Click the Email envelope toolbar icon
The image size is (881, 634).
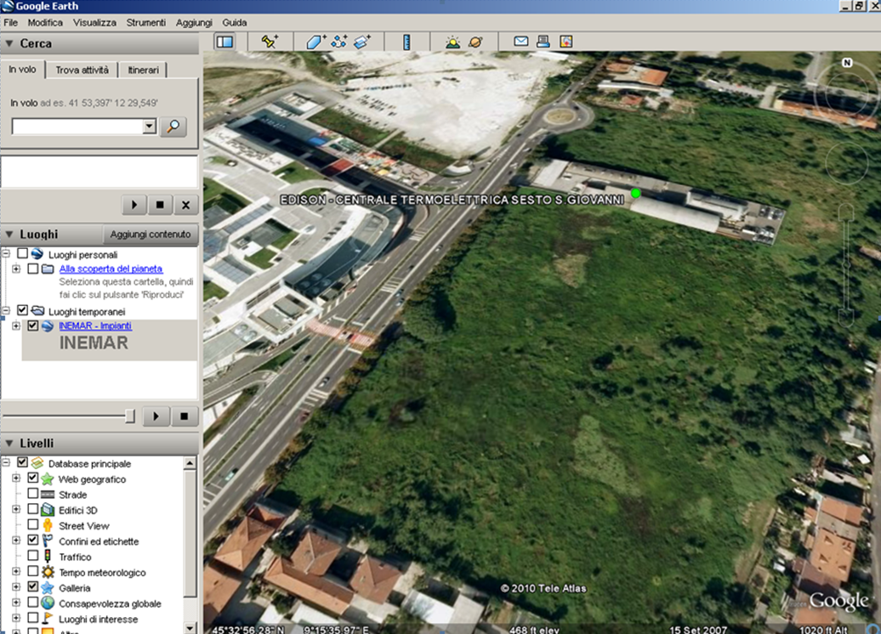point(520,41)
